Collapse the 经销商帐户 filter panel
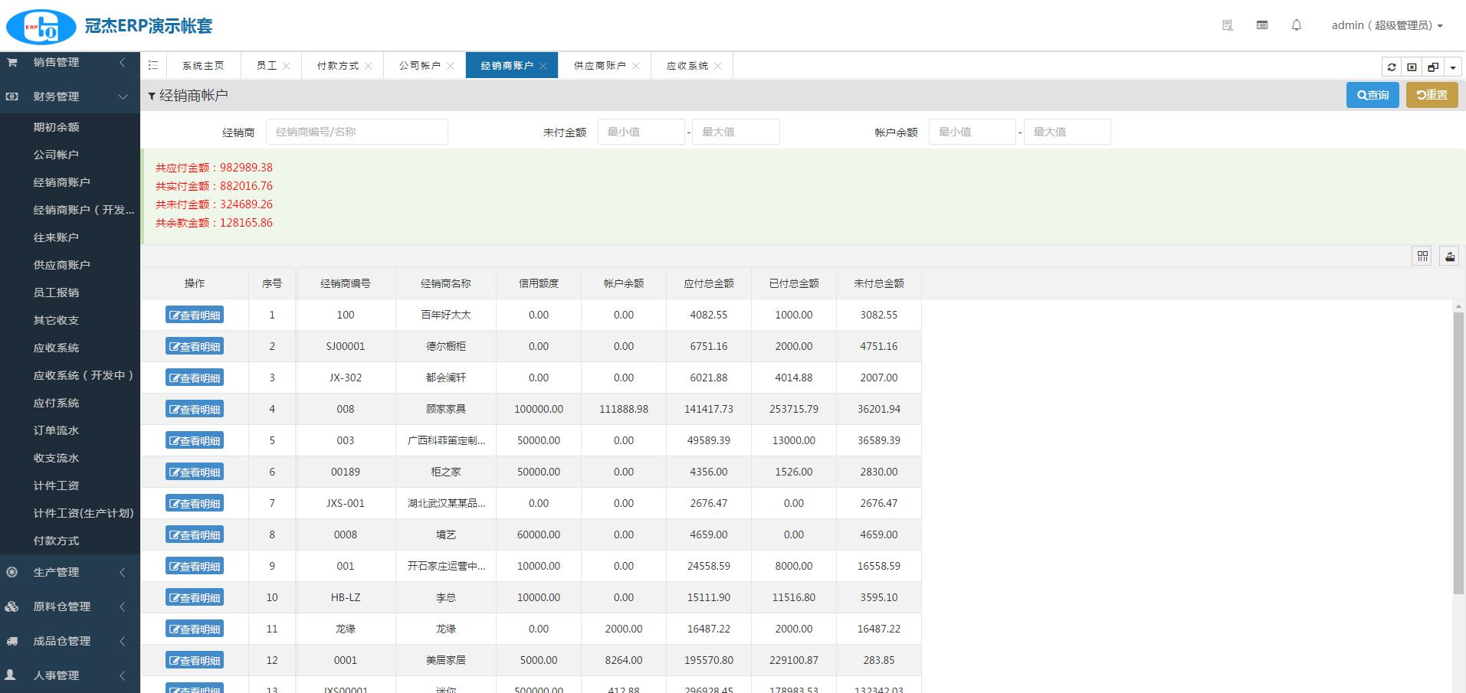 (152, 96)
